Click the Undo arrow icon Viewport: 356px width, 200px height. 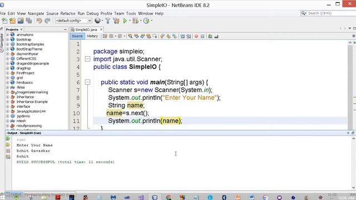tap(39, 21)
